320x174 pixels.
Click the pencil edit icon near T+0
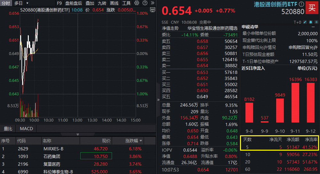click(305, 22)
